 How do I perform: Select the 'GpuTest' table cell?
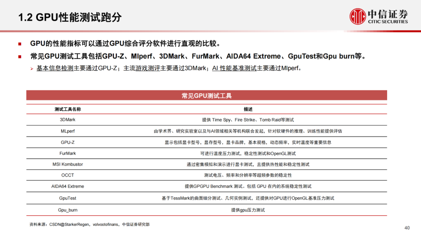pos(68,198)
